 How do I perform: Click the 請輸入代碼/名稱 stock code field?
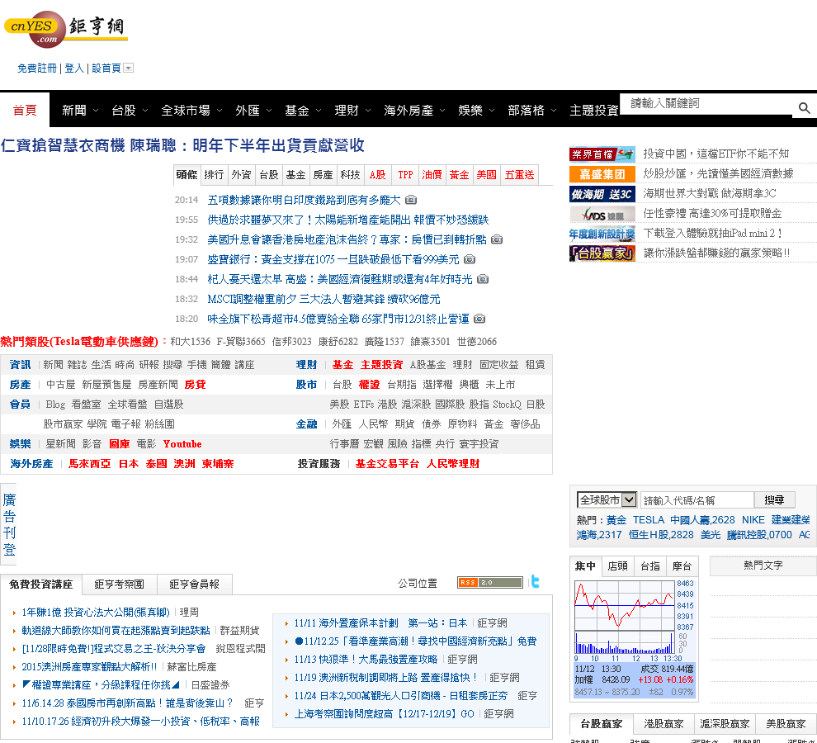[697, 499]
